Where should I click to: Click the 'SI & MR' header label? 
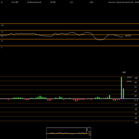[15, 2]
